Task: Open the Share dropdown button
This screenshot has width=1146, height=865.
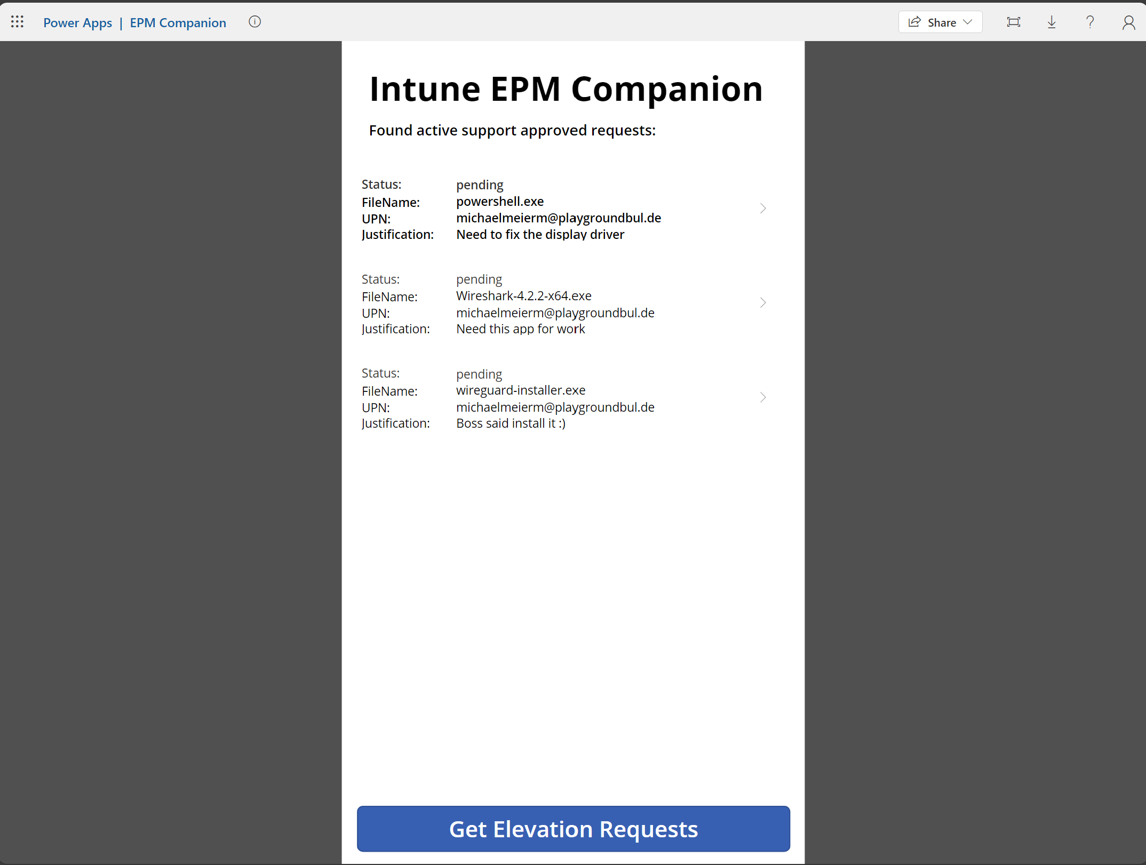Action: tap(940, 22)
